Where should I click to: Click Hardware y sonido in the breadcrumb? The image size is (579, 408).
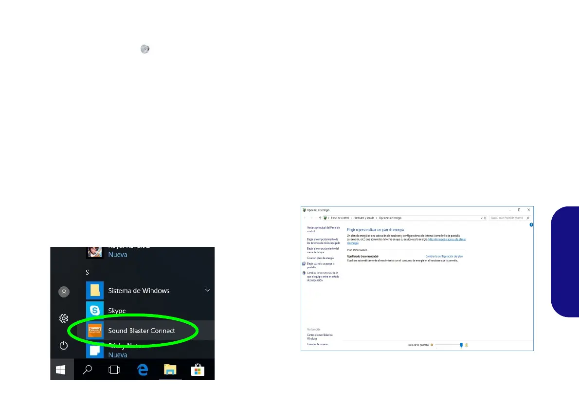pyautogui.click(x=364, y=218)
